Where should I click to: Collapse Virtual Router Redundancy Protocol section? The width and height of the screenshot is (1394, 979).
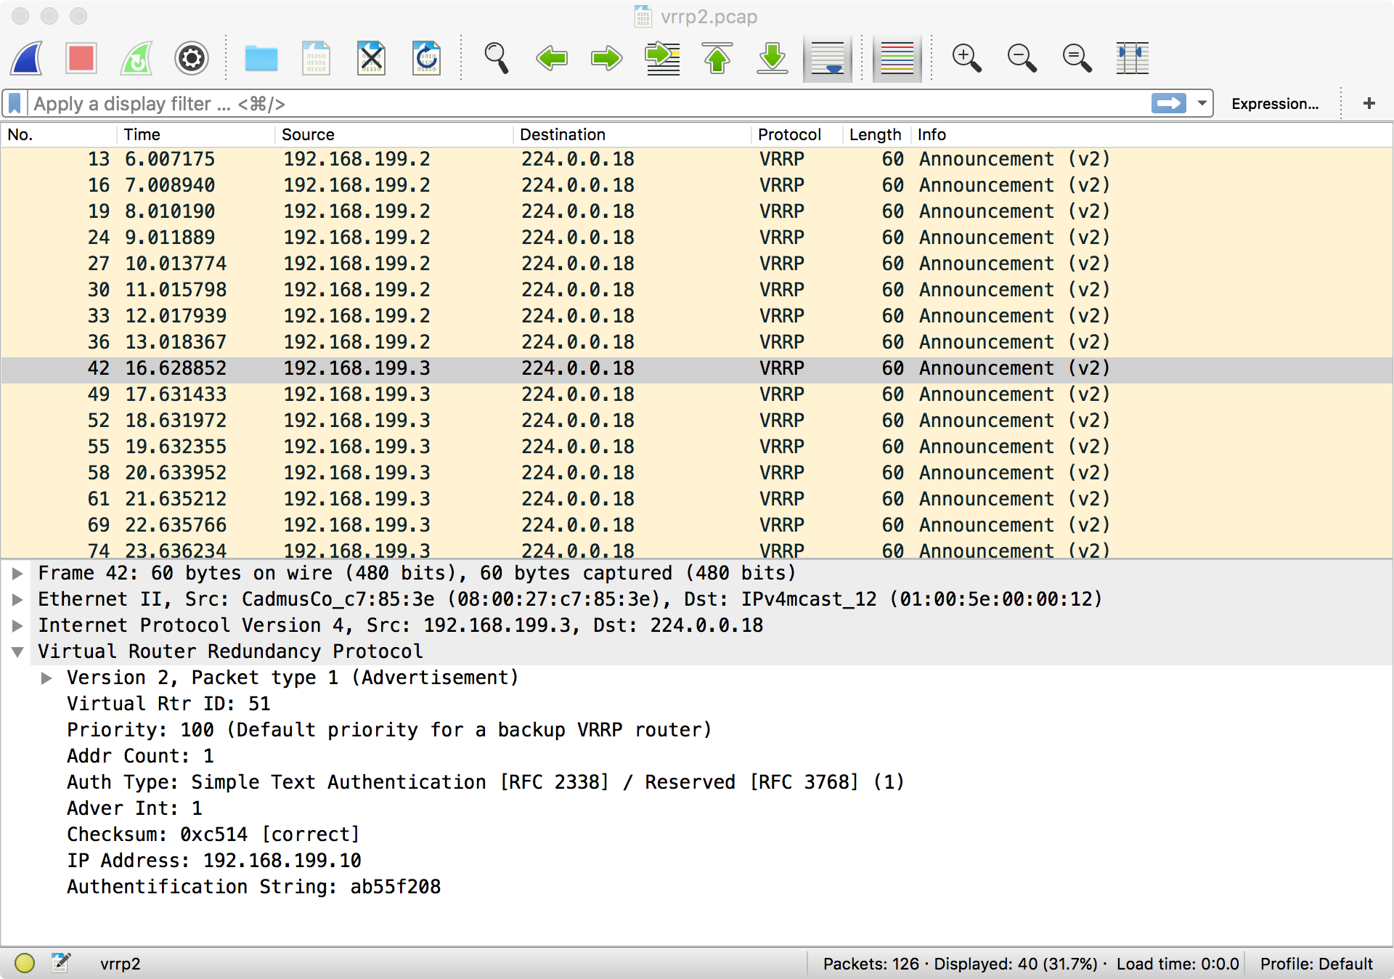tap(17, 652)
